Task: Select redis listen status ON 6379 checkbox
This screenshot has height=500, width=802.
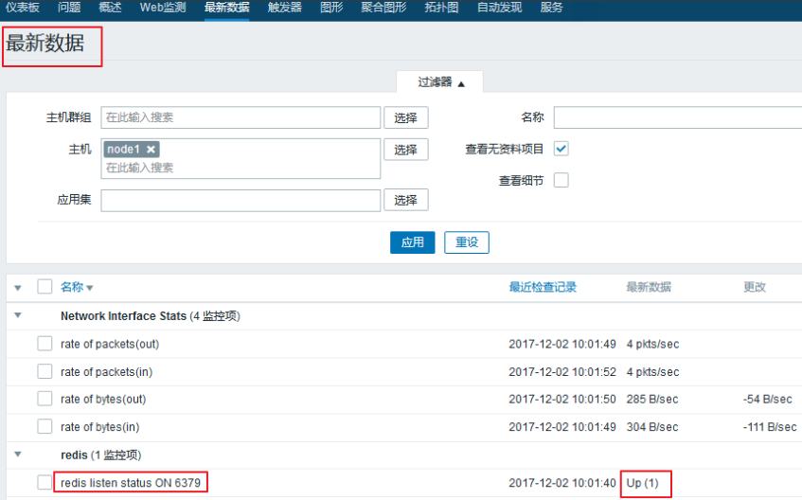Action: [x=45, y=482]
